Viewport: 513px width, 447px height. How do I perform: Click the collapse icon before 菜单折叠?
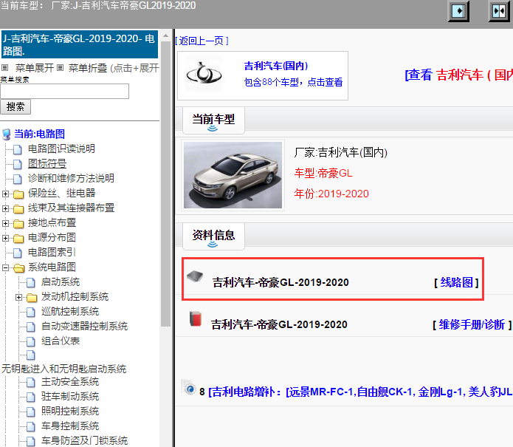pos(60,68)
